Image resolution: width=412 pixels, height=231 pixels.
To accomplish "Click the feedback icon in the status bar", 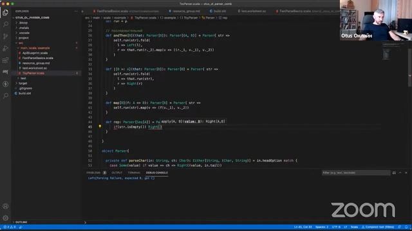I will [x=399, y=227].
